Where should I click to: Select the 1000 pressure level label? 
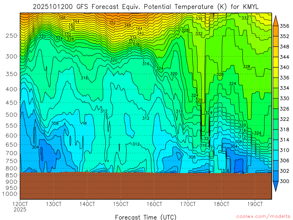coord(10,194)
